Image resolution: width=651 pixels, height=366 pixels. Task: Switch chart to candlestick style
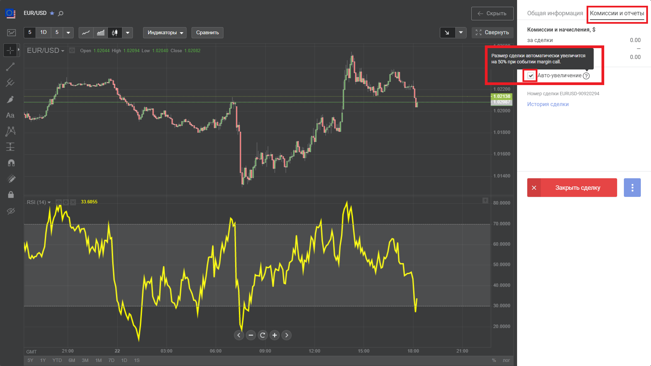click(115, 33)
